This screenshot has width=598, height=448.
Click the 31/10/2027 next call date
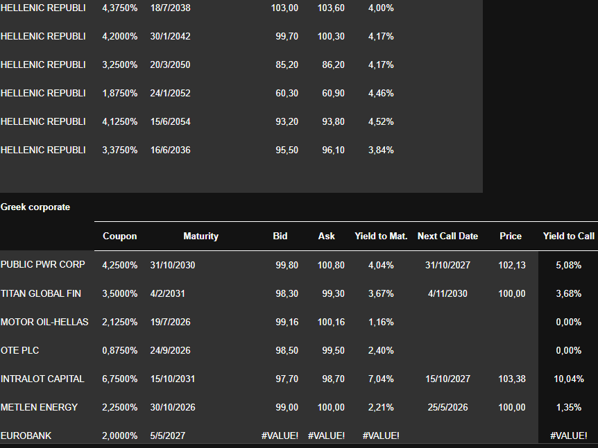pyautogui.click(x=447, y=265)
